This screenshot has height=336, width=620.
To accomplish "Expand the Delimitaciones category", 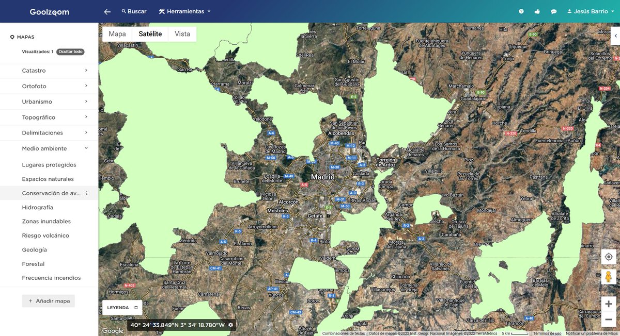I will point(49,132).
